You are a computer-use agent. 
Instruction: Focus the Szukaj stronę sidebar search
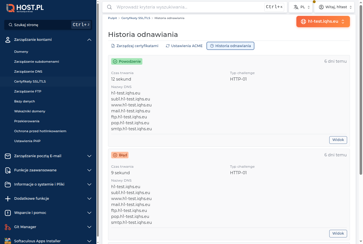[x=48, y=25]
